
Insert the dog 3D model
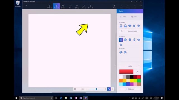(130, 26)
